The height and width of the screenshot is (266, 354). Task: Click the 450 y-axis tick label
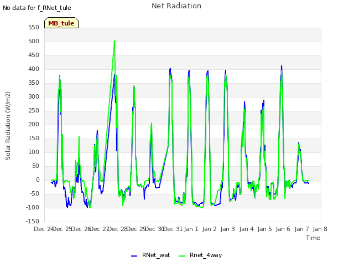pos(34,55)
